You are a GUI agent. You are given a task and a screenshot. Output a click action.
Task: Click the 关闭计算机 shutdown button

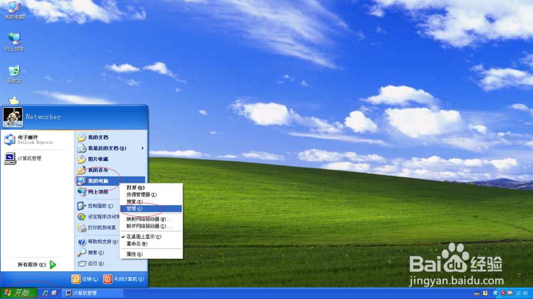124,279
